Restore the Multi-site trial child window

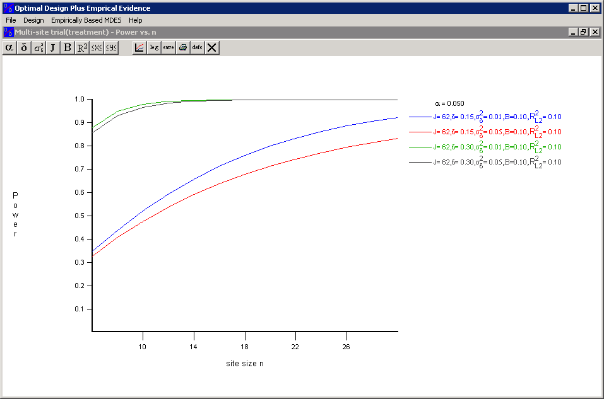click(584, 32)
